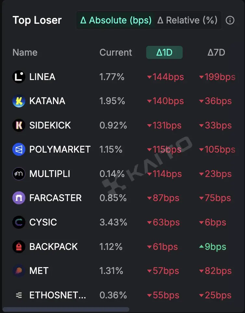The width and height of the screenshot is (245, 313).
Task: Select the Δ1D column tab
Action: click(164, 52)
